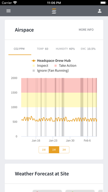Click the 2000 y-axis label
The image size is (108, 192).
(14, 78)
